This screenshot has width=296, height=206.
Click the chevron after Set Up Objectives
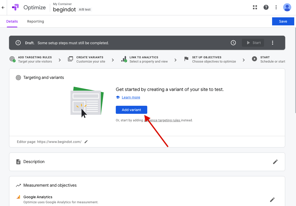pos(244,60)
